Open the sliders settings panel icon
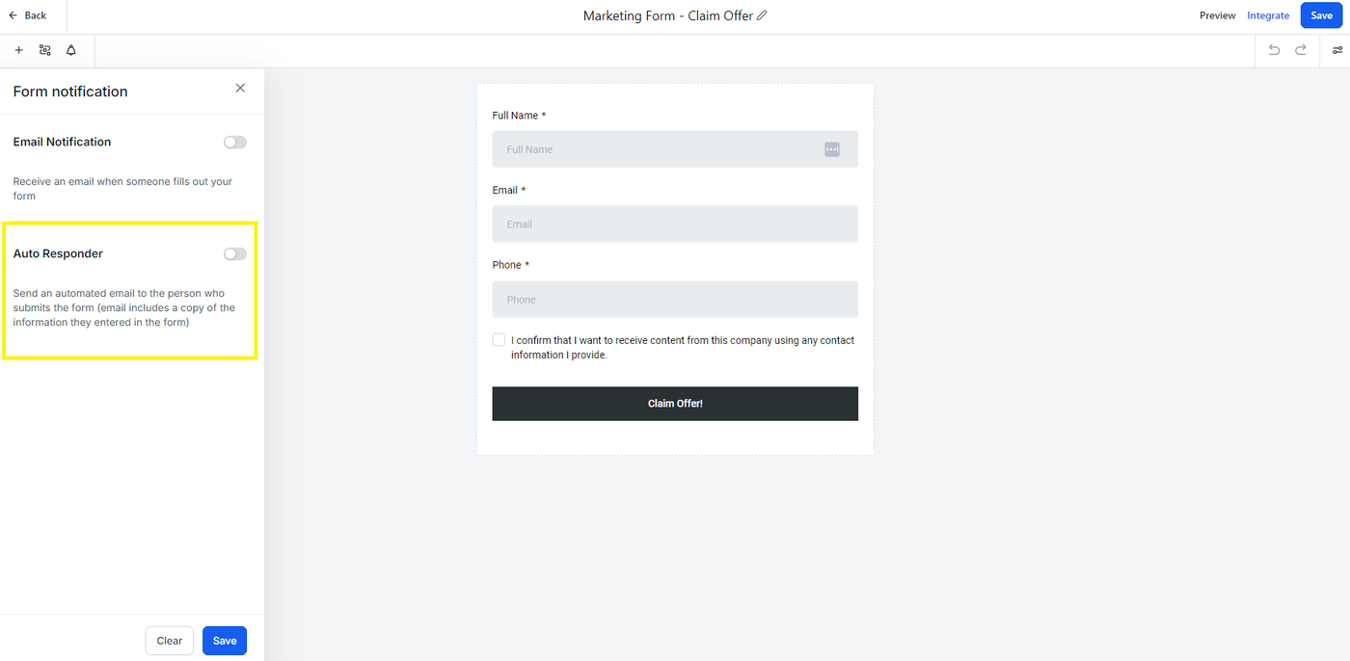1350x661 pixels. pos(1336,50)
